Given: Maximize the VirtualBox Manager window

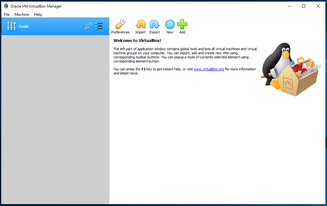Looking at the screenshot, I should (x=304, y=6).
